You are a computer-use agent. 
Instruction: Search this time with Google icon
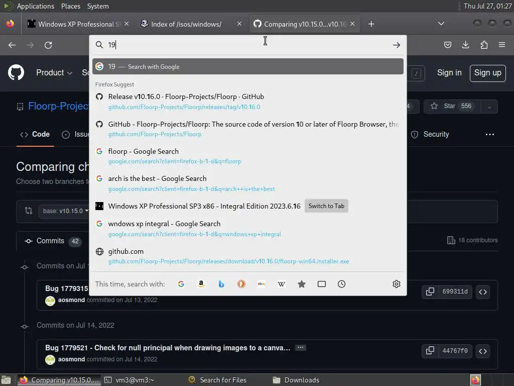[181, 284]
